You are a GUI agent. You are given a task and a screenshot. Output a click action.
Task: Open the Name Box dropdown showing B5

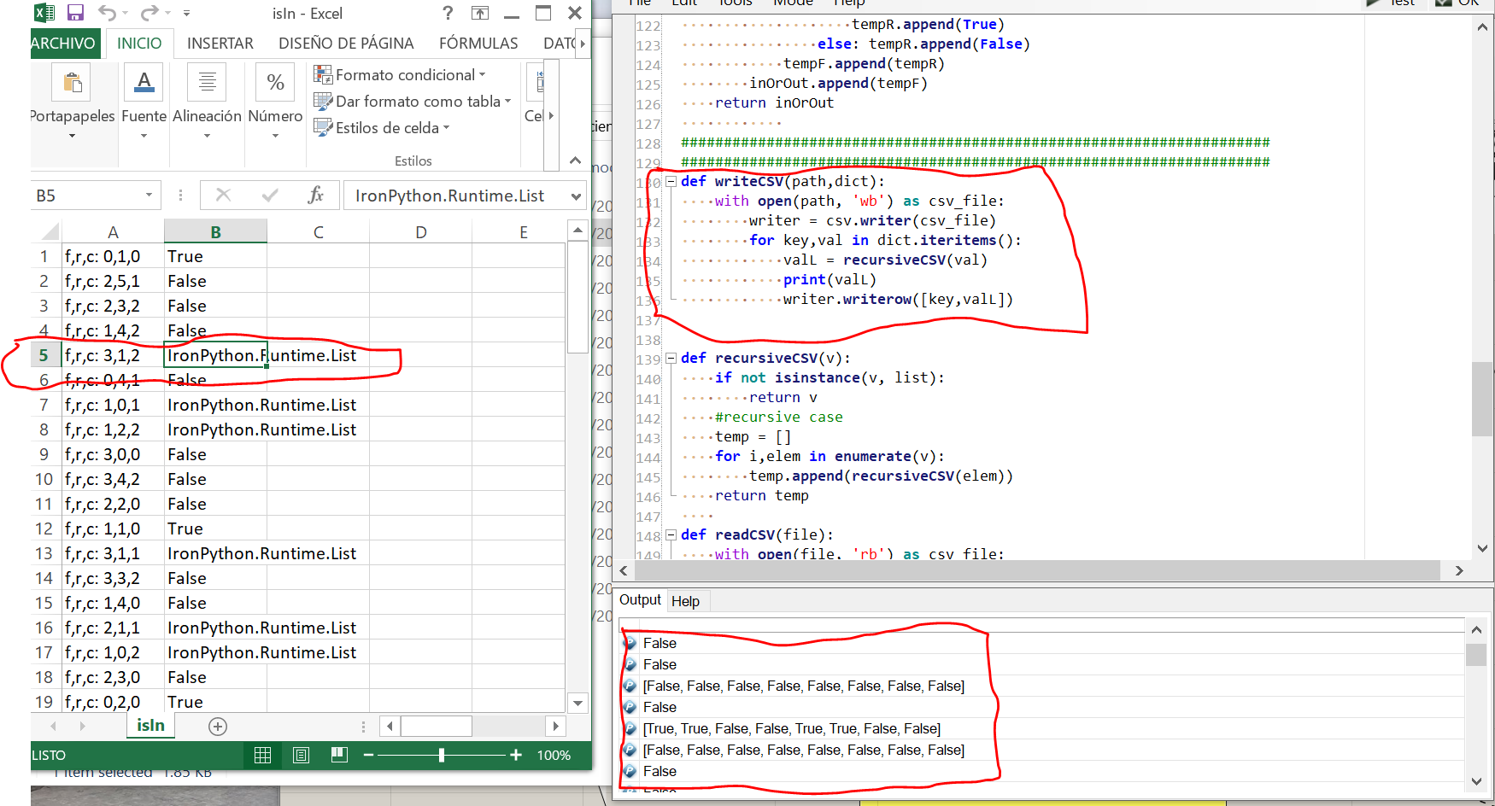[149, 196]
